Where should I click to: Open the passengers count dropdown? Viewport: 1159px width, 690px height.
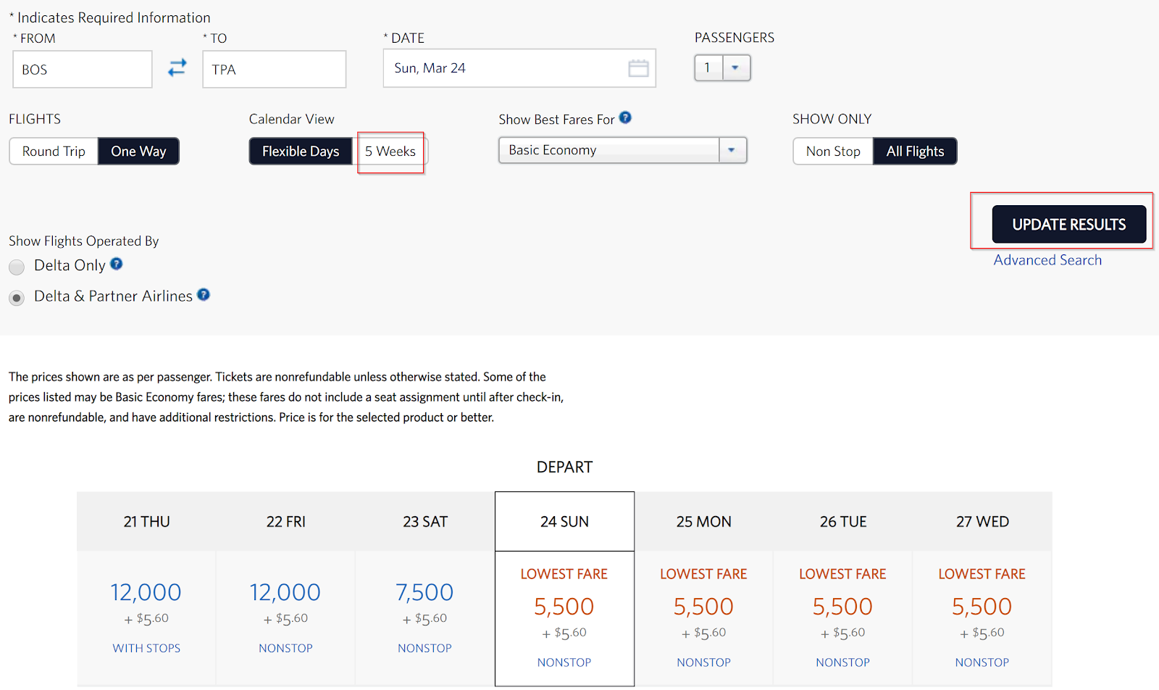pos(735,68)
